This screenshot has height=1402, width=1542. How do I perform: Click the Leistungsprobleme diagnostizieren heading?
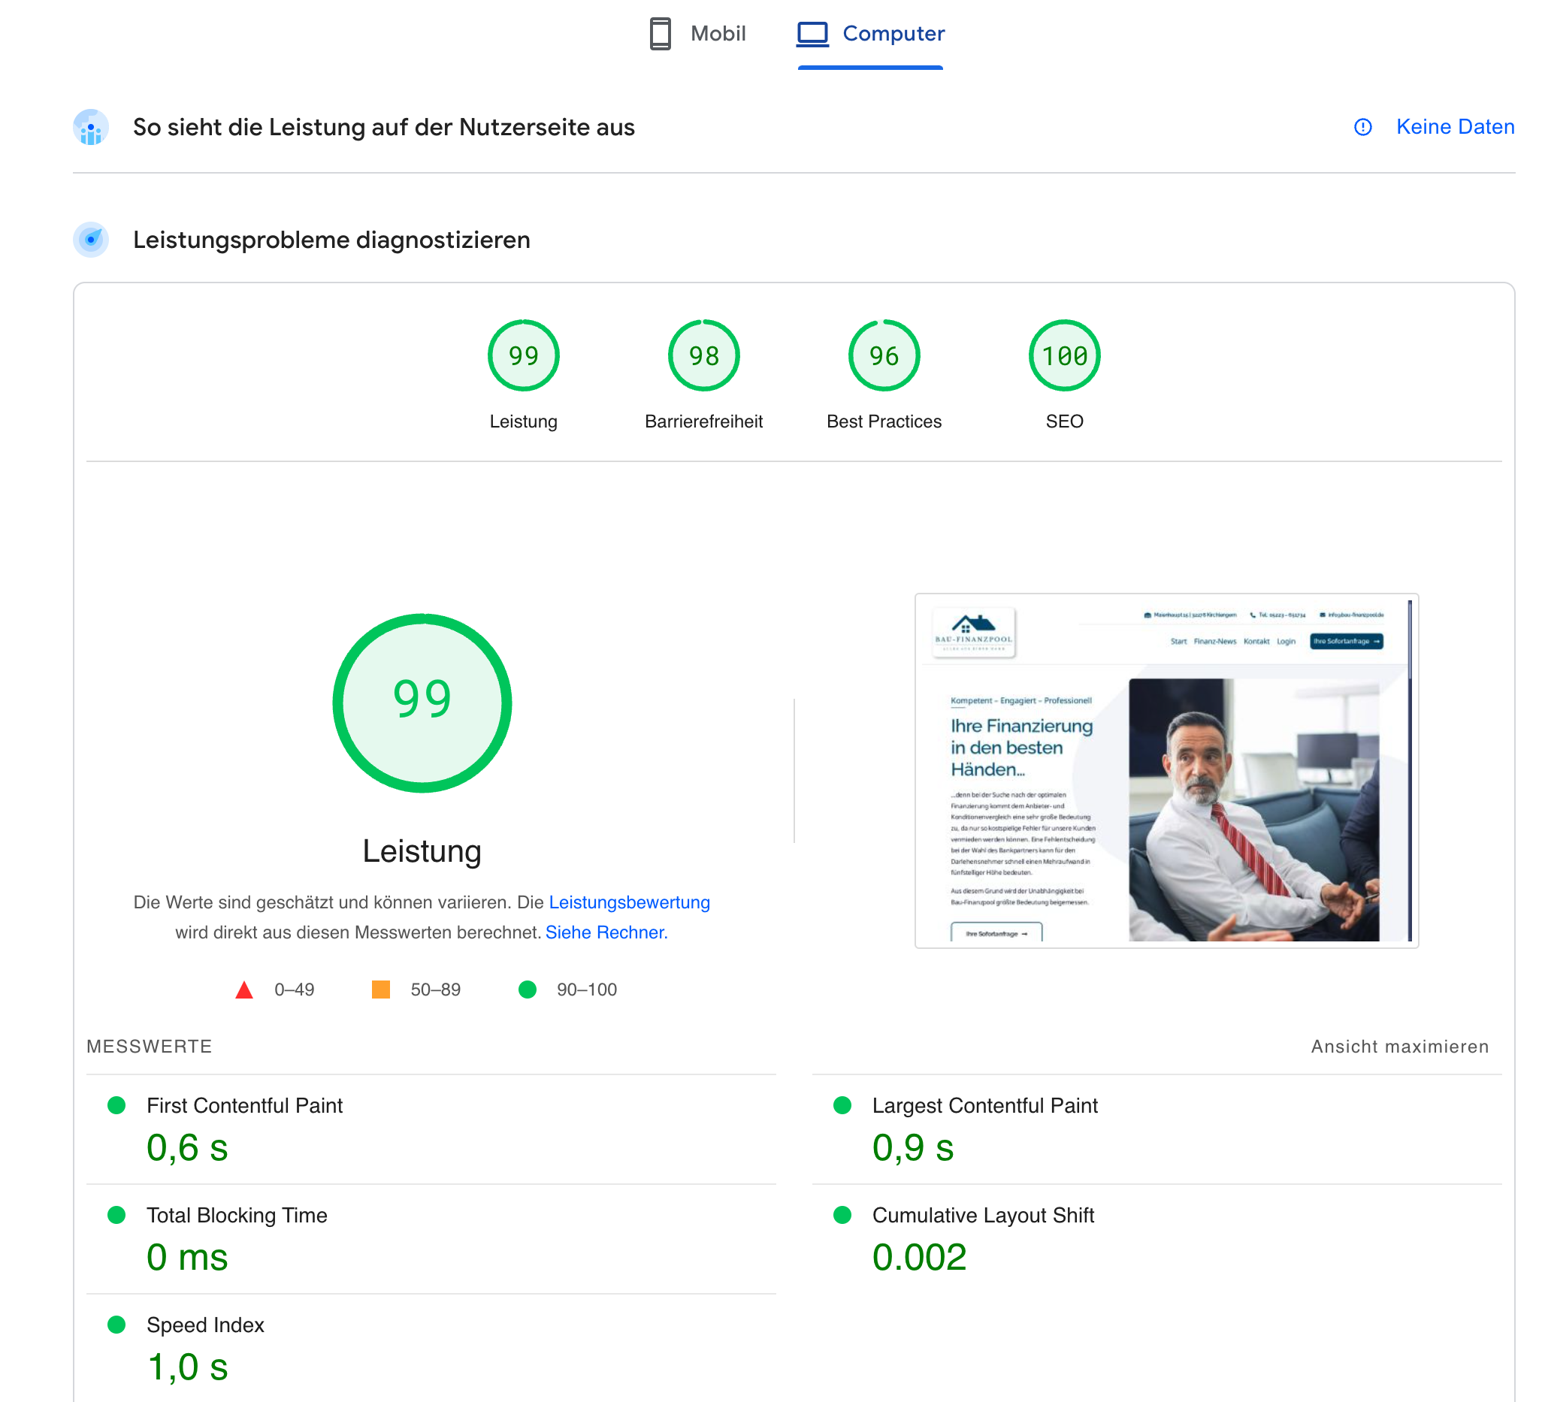[332, 240]
